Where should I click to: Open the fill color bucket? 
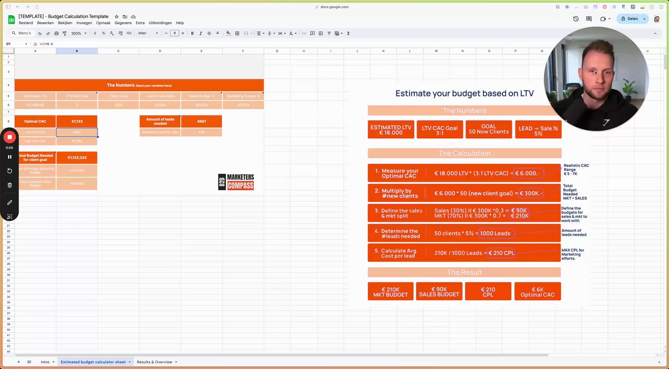click(228, 33)
